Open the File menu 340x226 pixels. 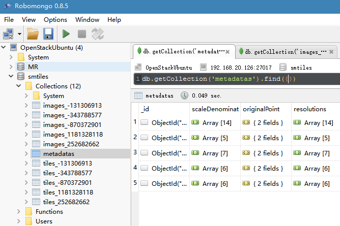(9, 20)
